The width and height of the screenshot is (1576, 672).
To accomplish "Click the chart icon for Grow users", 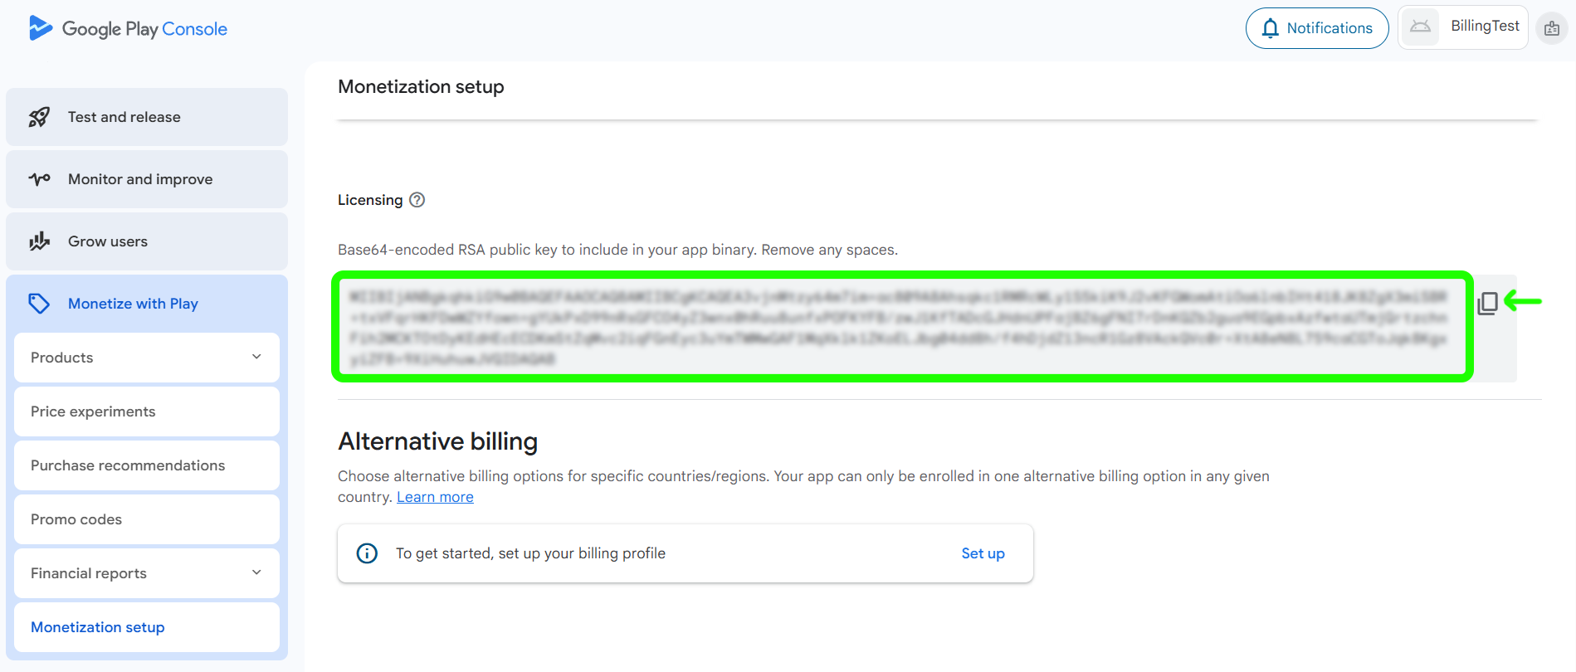I will (x=39, y=241).
